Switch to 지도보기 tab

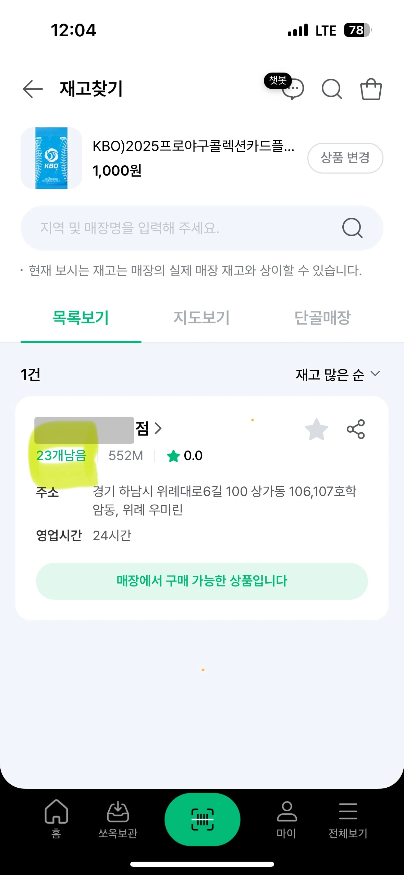(x=201, y=317)
